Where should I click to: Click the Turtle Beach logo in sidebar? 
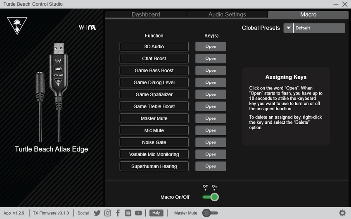click(x=17, y=26)
